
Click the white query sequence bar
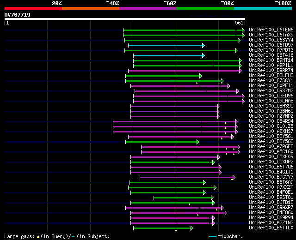(125, 19)
